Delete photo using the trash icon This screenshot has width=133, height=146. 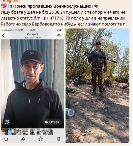click(x=59, y=139)
